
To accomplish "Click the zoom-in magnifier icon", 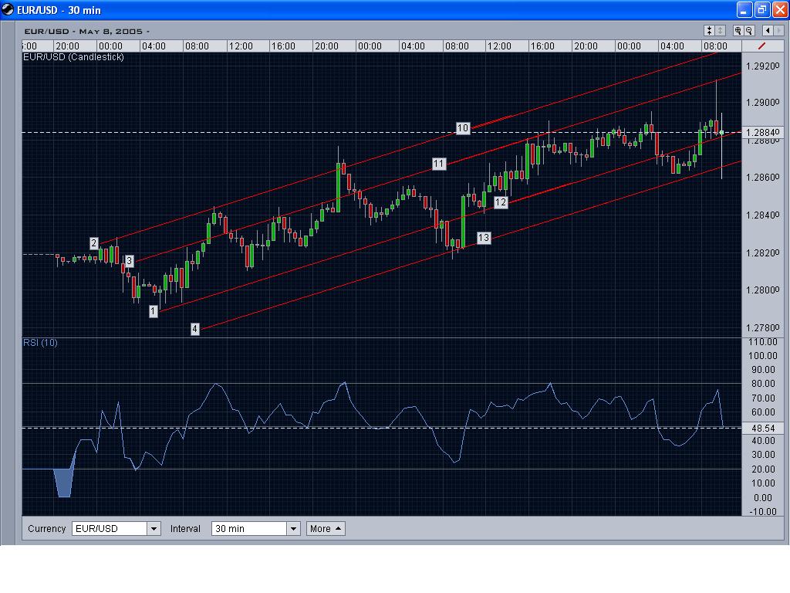I will click(x=738, y=29).
